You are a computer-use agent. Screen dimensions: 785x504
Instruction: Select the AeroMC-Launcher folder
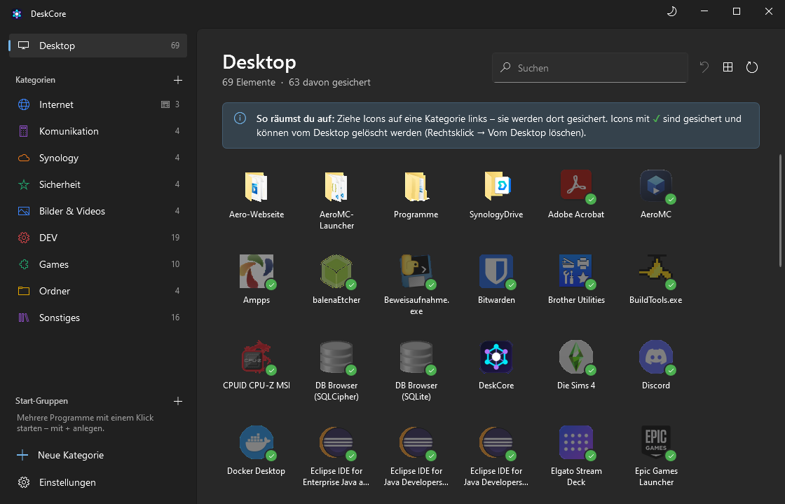pyautogui.click(x=336, y=186)
